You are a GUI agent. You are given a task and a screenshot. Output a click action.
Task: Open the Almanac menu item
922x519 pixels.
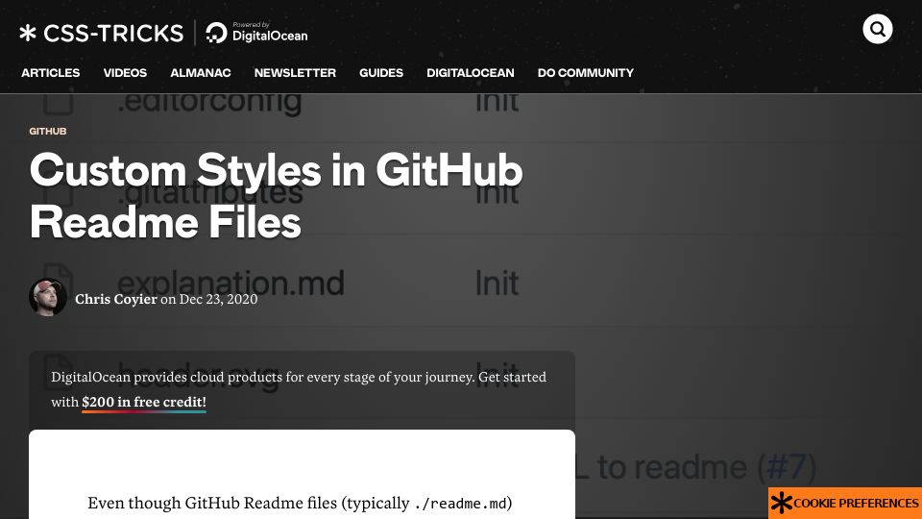pos(201,73)
